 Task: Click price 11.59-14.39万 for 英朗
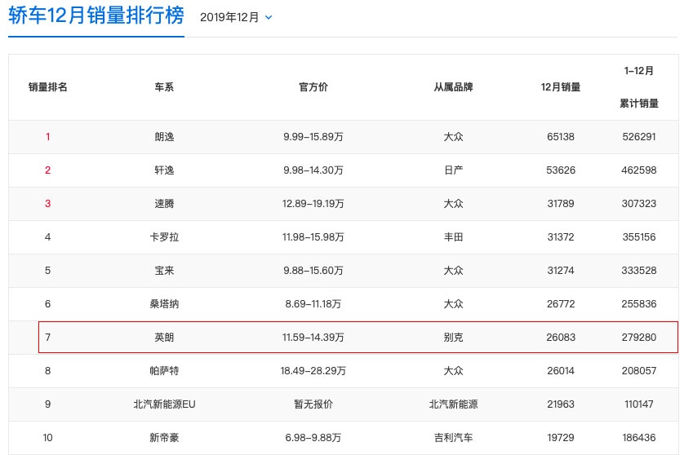(x=313, y=338)
